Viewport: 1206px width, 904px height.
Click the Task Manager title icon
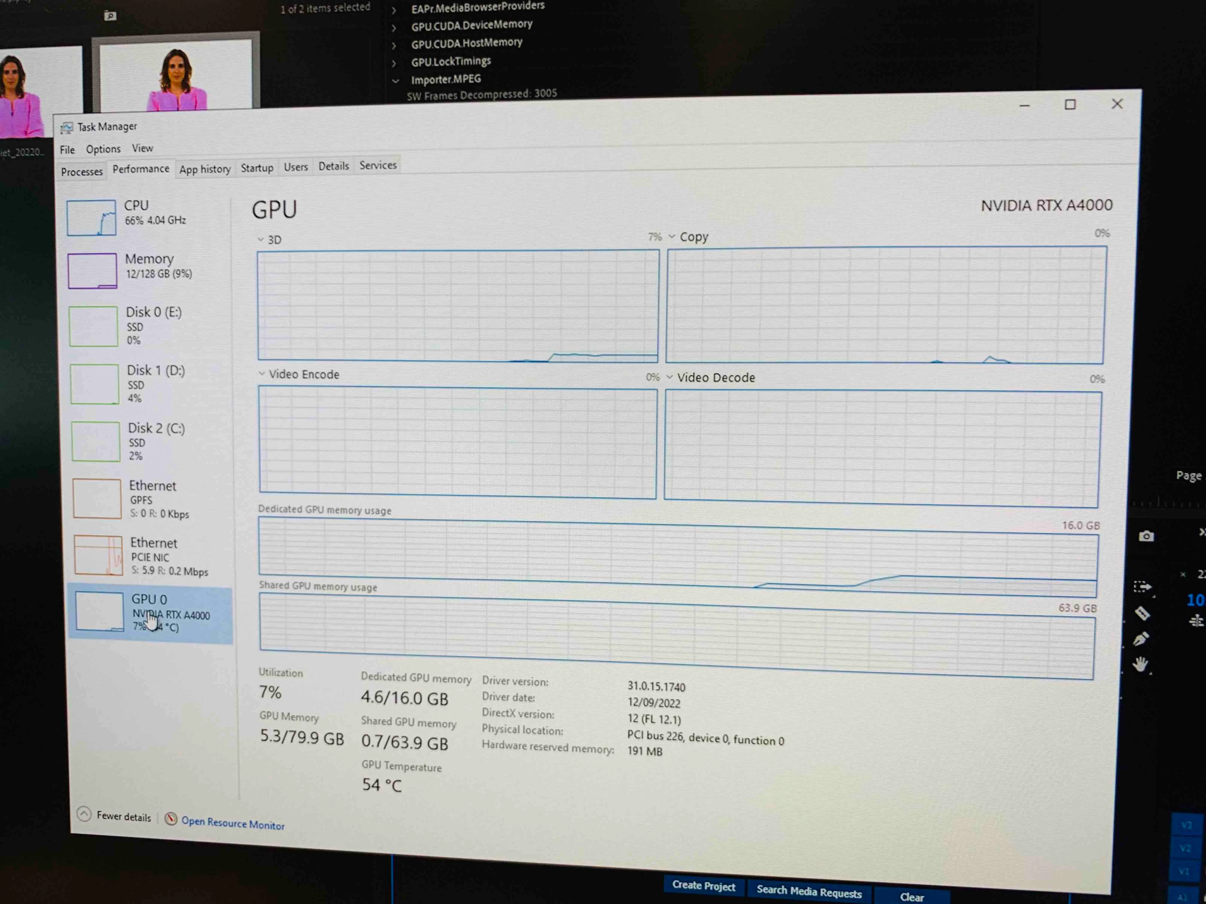click(x=66, y=128)
